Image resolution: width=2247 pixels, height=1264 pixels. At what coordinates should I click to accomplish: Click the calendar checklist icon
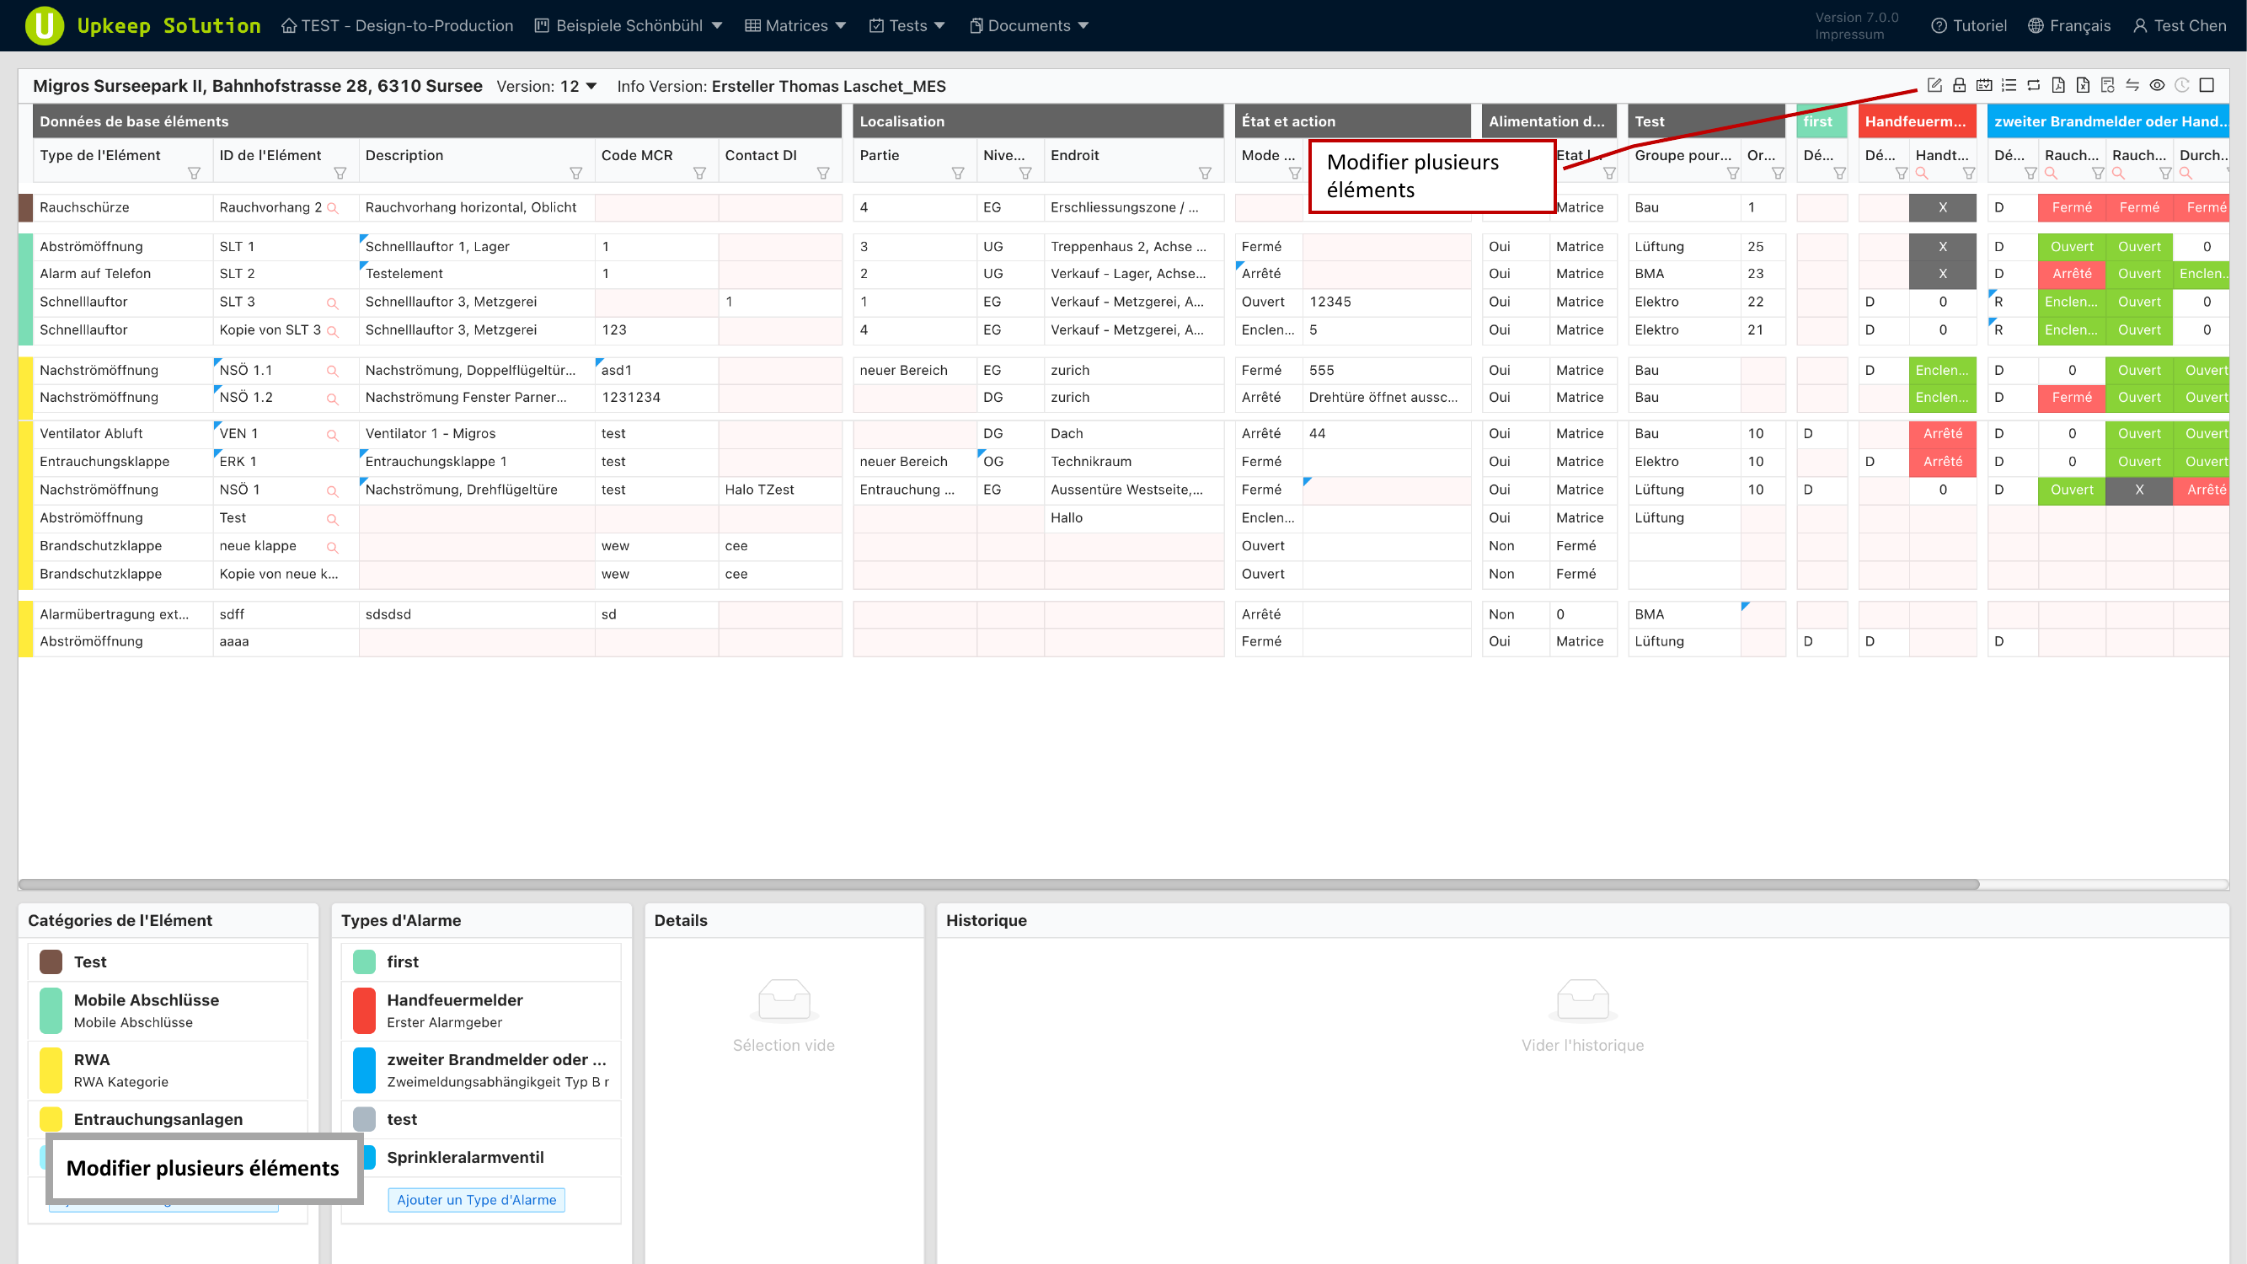pos(1983,85)
